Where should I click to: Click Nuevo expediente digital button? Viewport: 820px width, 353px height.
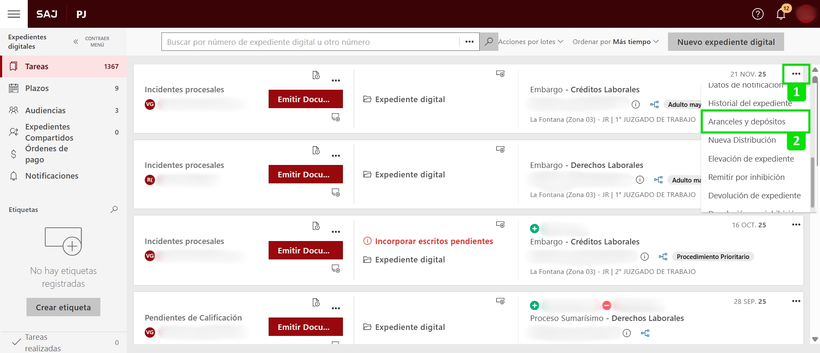click(726, 42)
